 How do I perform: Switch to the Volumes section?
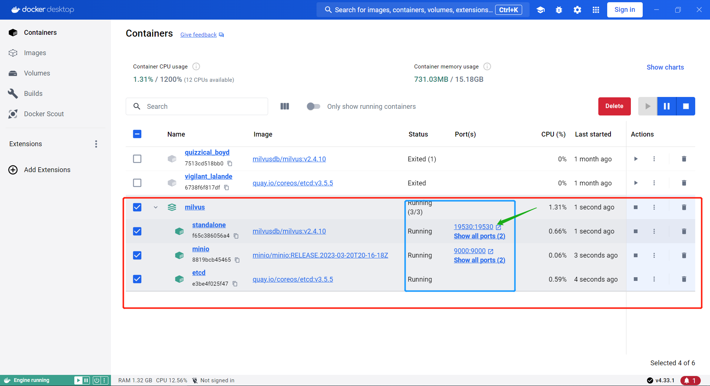[x=37, y=73]
